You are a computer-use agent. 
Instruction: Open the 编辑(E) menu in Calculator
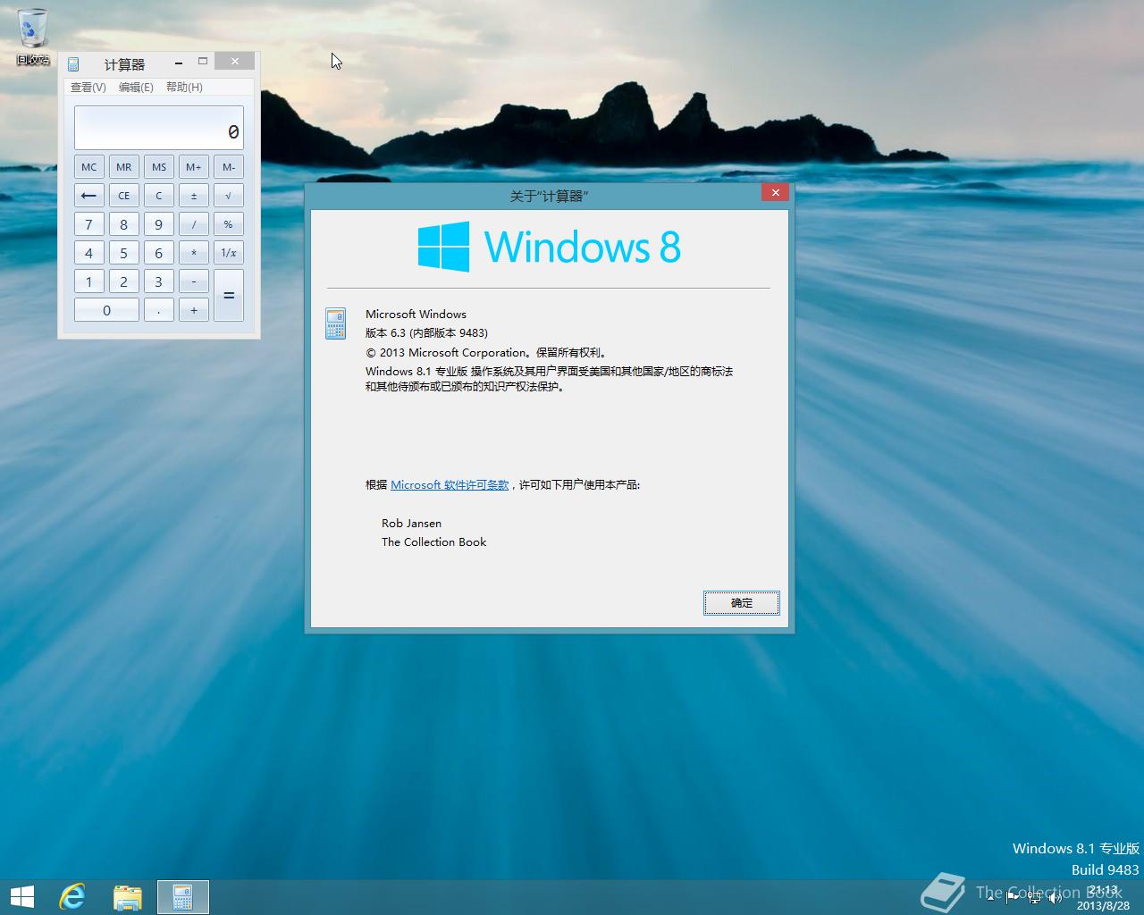136,88
